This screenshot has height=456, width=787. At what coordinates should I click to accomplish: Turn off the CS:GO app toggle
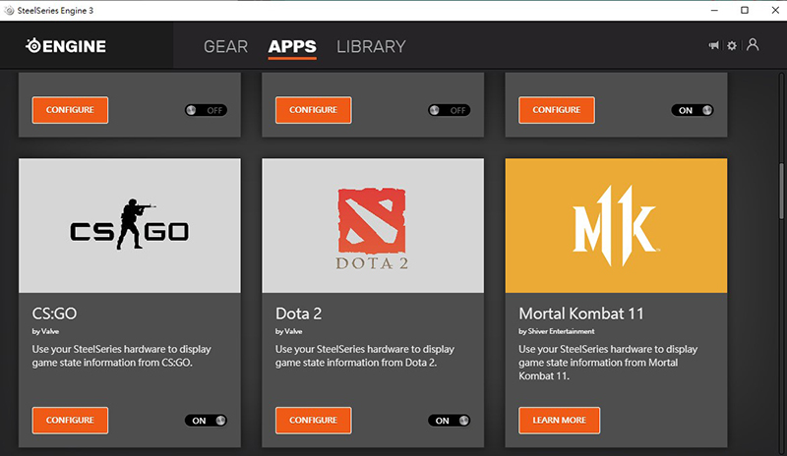pos(206,421)
